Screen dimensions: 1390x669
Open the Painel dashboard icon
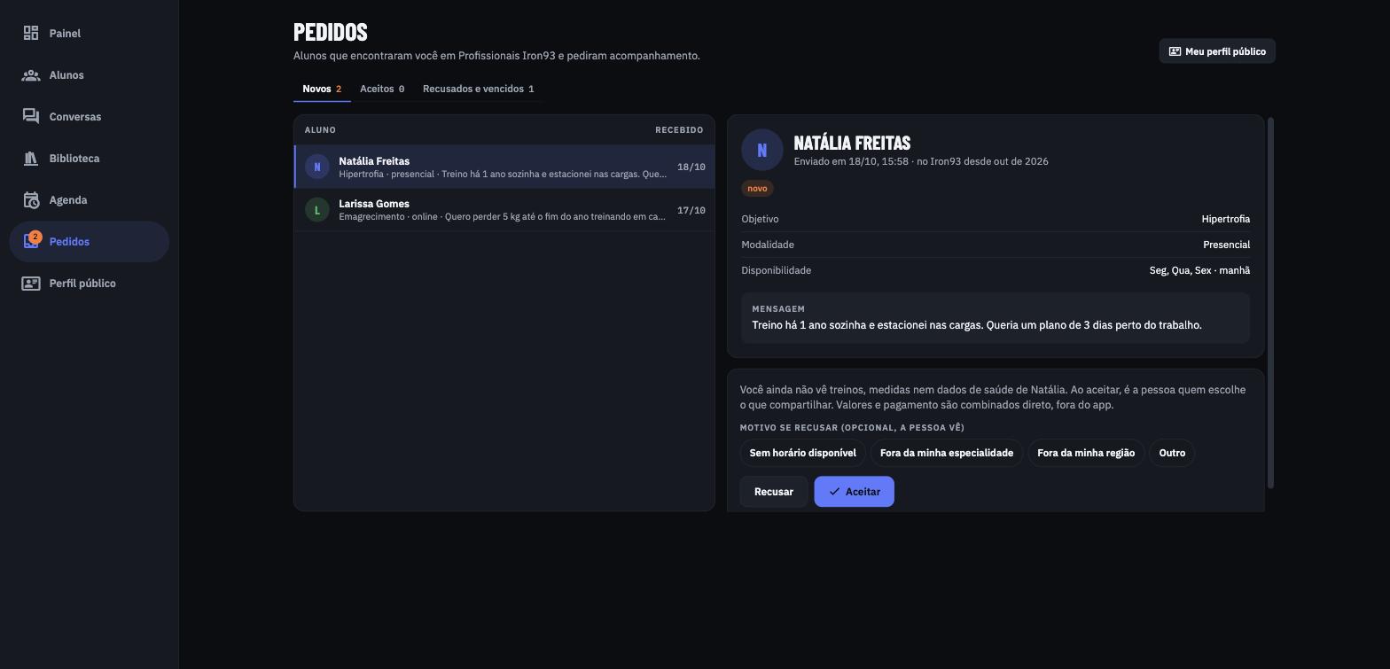tap(31, 33)
